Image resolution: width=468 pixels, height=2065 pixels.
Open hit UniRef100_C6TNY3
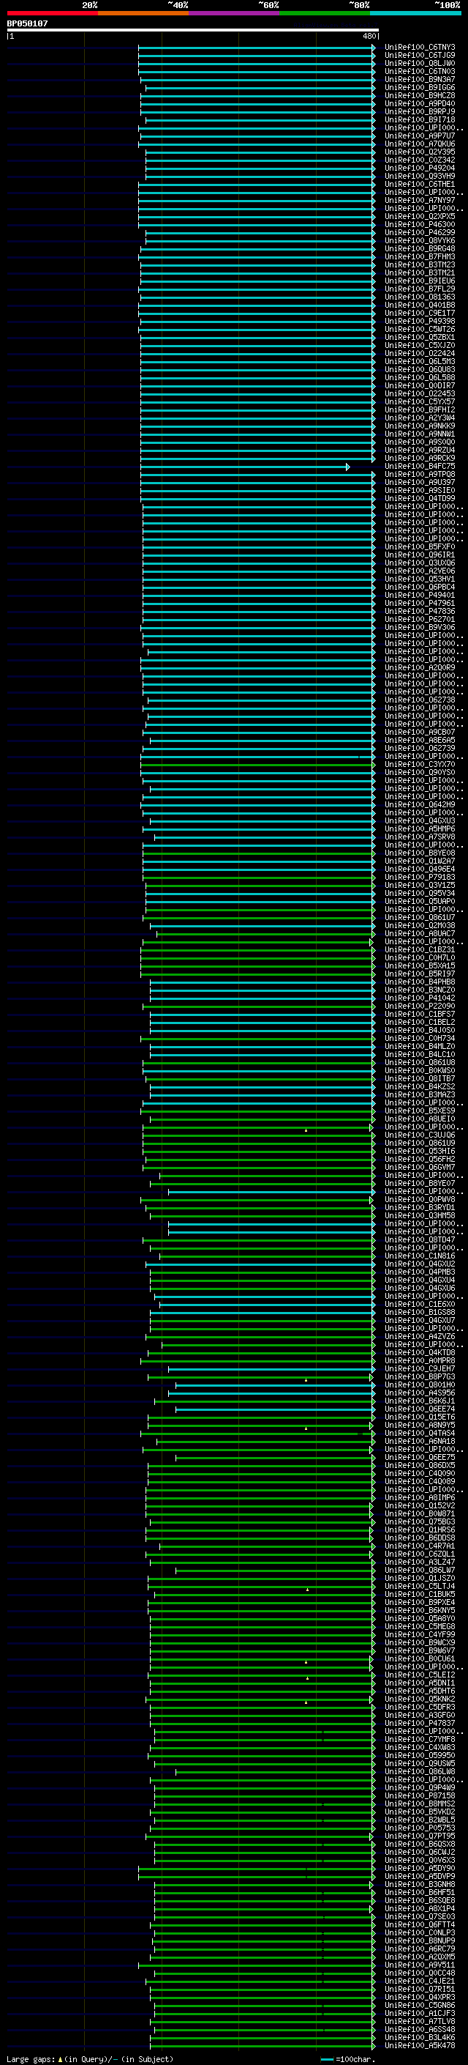pos(419,48)
